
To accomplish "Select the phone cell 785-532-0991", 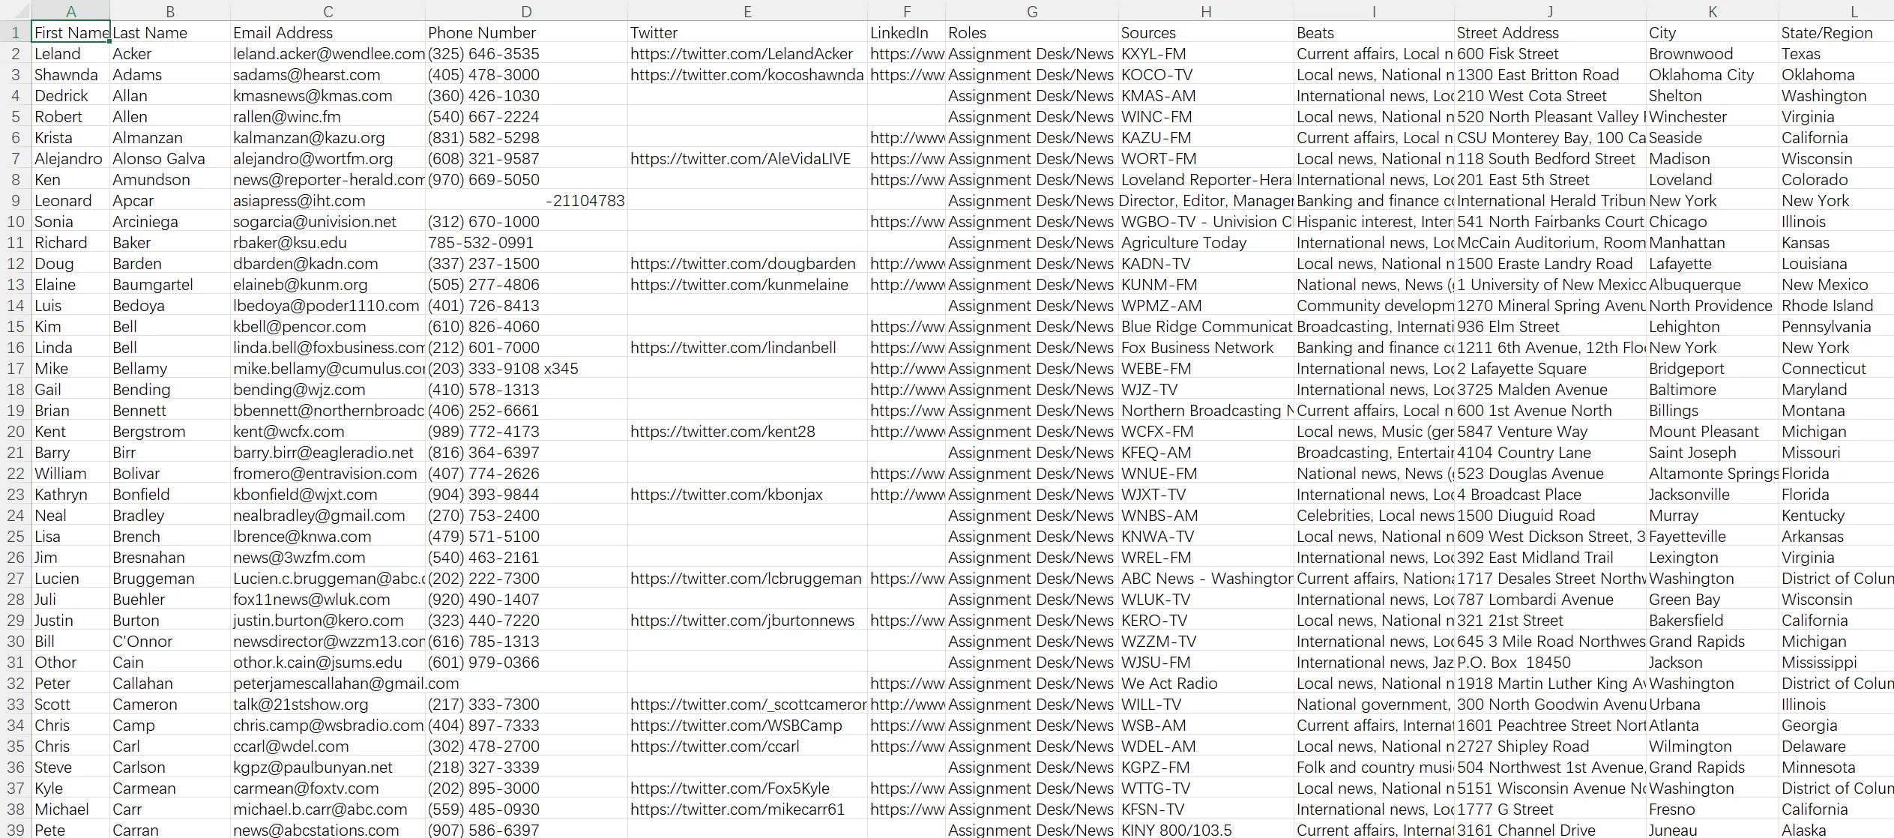I will (526, 243).
